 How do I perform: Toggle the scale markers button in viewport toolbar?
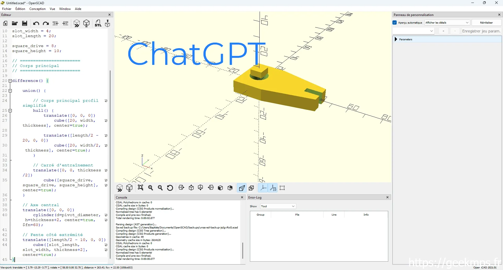click(x=273, y=188)
